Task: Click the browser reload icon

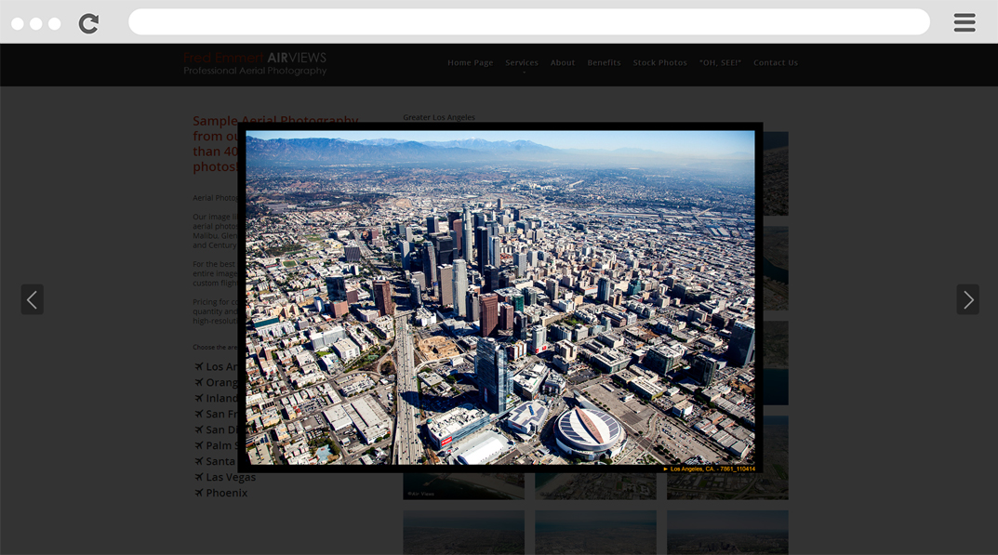Action: click(x=88, y=23)
